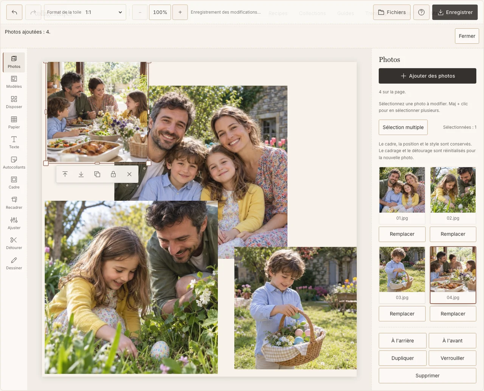Select the 04.jpg thumbnail

point(453,275)
